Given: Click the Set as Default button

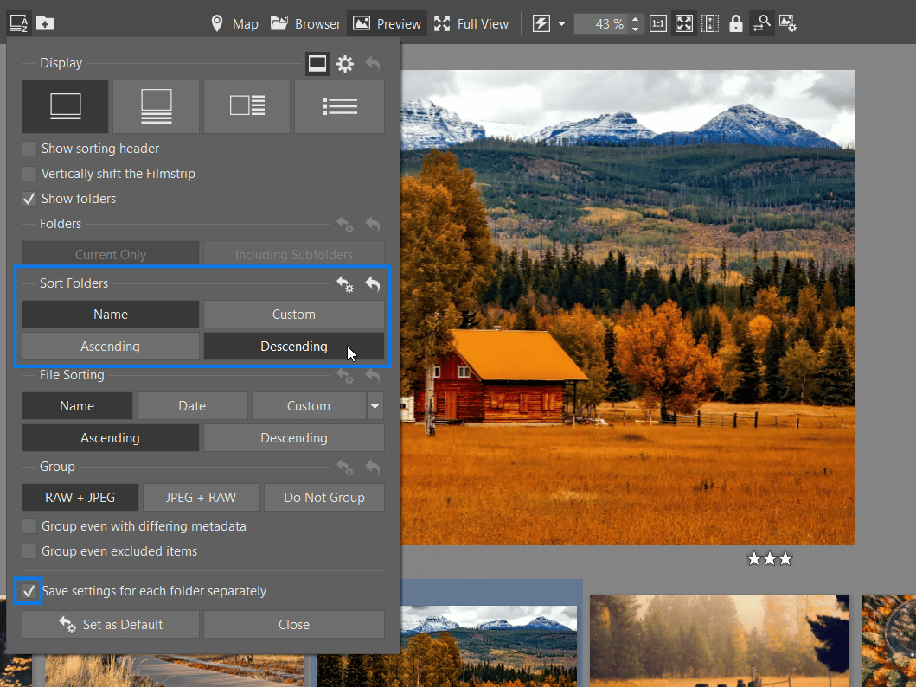Looking at the screenshot, I should point(110,624).
